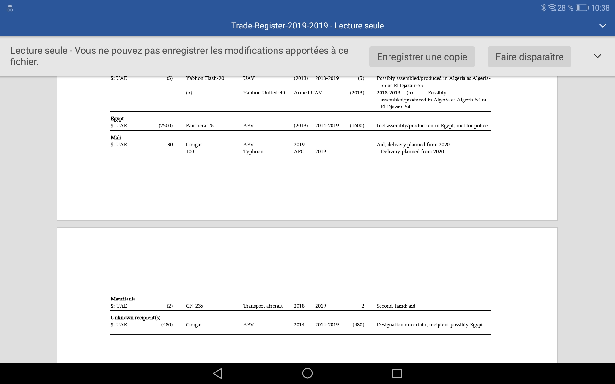
Task: Select 'Yabhon Flash-20' weapon designation
Action: coord(205,78)
